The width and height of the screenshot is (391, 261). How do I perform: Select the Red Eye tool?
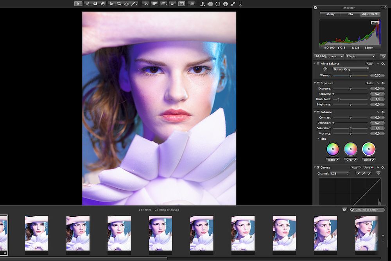(127, 4)
